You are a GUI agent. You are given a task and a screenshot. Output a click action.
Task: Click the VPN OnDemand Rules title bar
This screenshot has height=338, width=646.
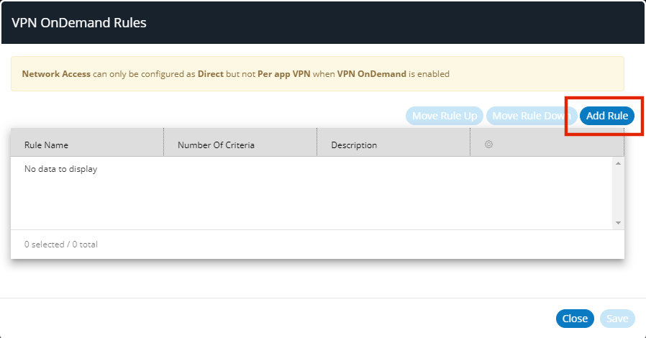pyautogui.click(x=322, y=23)
